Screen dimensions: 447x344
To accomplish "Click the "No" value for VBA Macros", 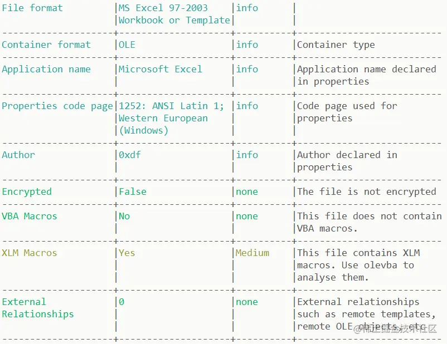I will pos(124,216).
